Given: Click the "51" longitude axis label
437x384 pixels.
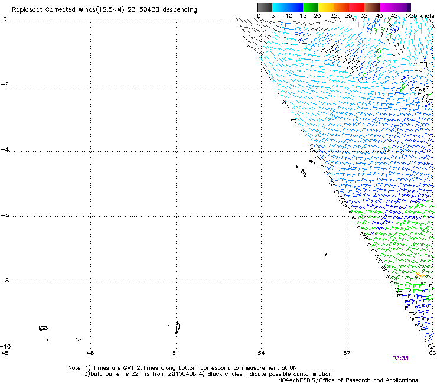Looking at the screenshot, I should point(175,353).
